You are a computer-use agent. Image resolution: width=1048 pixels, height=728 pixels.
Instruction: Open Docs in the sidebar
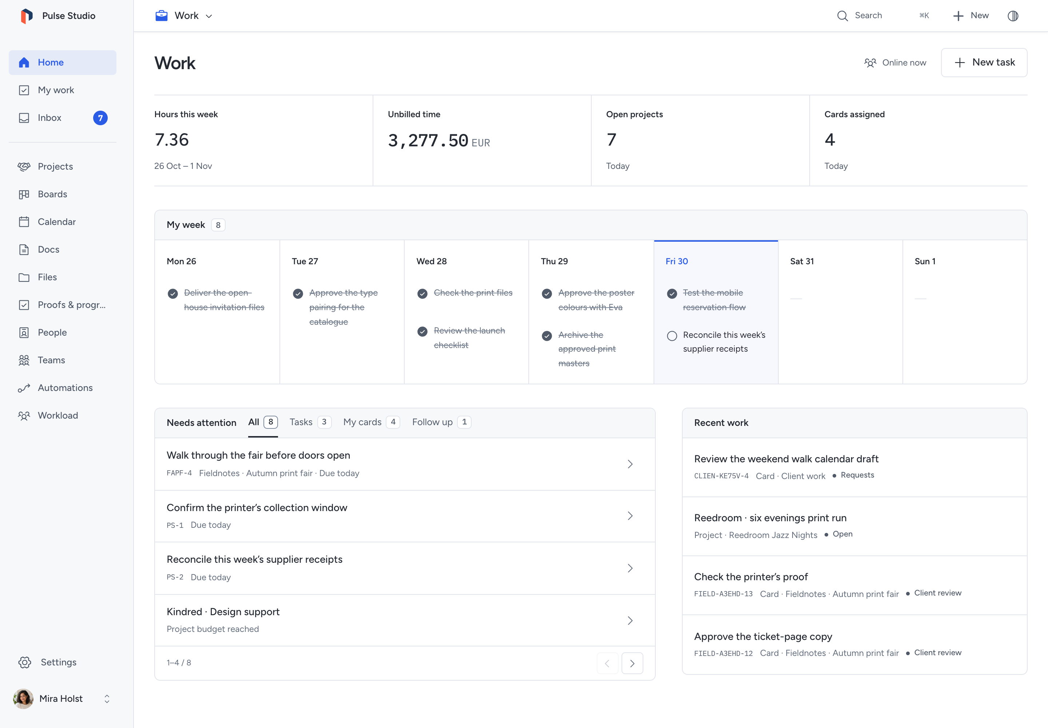click(x=63, y=249)
